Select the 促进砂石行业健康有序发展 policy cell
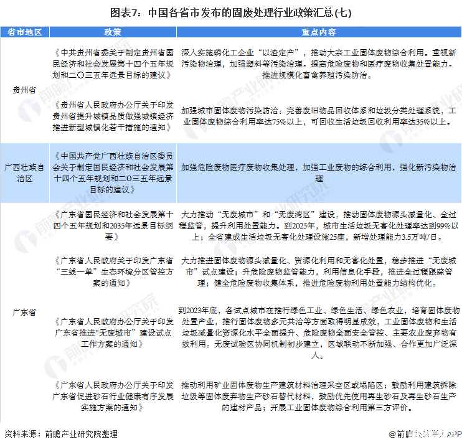462x447 pixels. (x=113, y=397)
